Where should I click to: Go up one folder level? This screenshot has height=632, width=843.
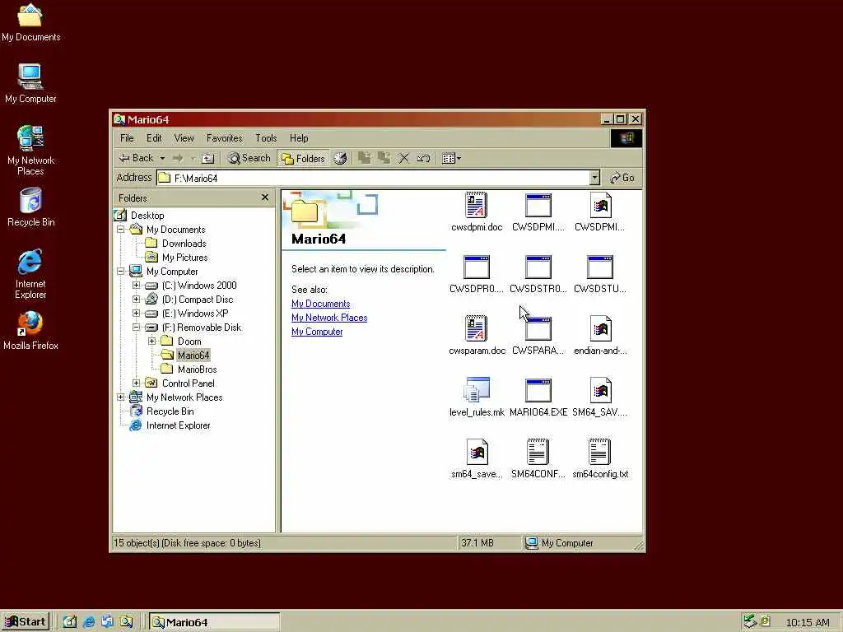click(208, 159)
